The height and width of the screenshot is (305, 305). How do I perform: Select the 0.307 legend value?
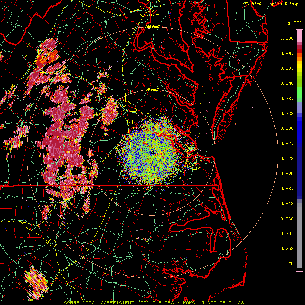[x=287, y=234]
